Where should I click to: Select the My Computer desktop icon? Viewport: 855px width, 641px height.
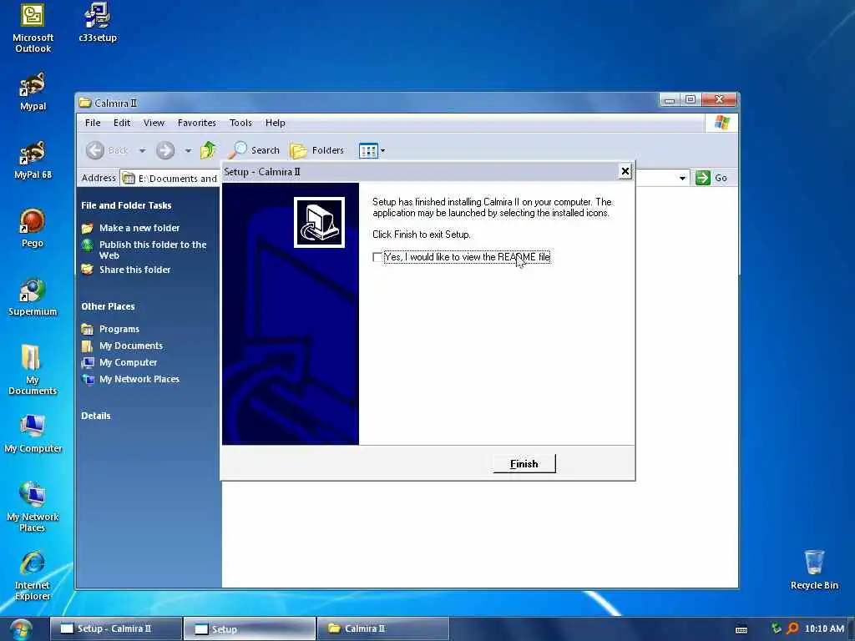[x=33, y=433]
